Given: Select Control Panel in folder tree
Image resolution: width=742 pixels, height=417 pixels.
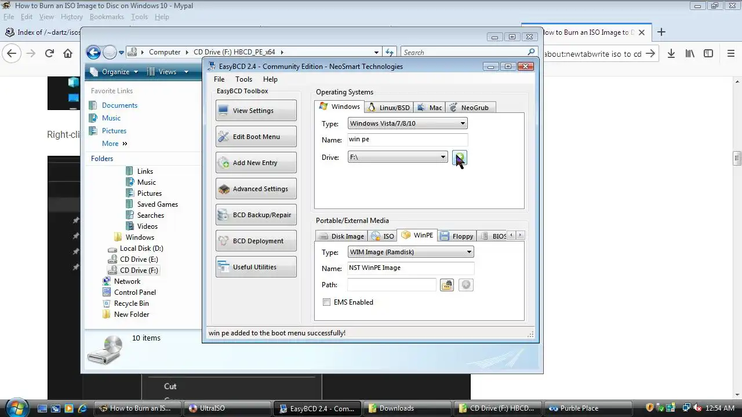Looking at the screenshot, I should pyautogui.click(x=135, y=292).
